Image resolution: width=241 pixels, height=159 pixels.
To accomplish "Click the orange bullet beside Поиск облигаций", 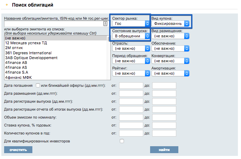I will tap(7, 5).
